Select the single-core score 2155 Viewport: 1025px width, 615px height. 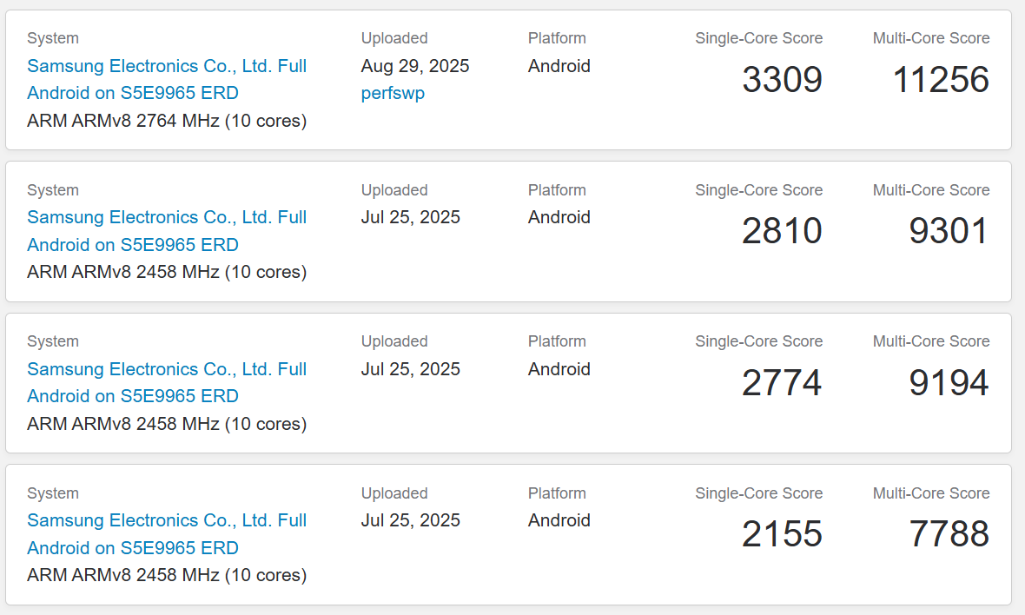(782, 534)
